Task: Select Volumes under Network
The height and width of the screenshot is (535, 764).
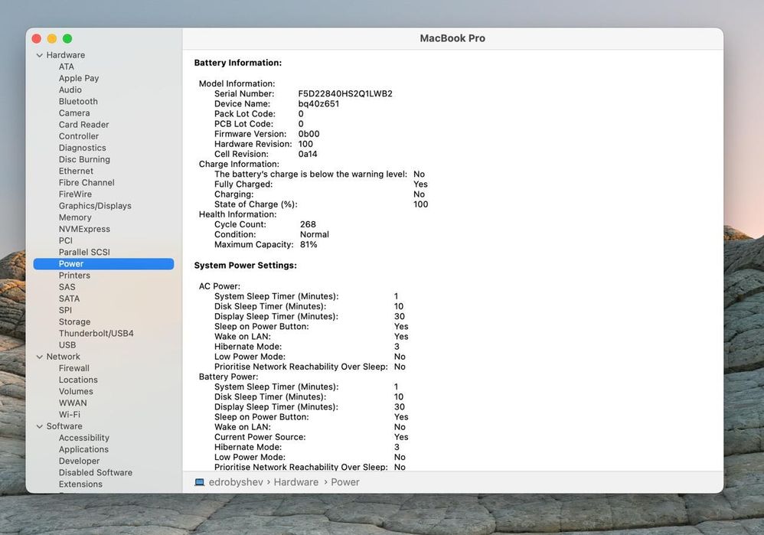Action: point(76,392)
